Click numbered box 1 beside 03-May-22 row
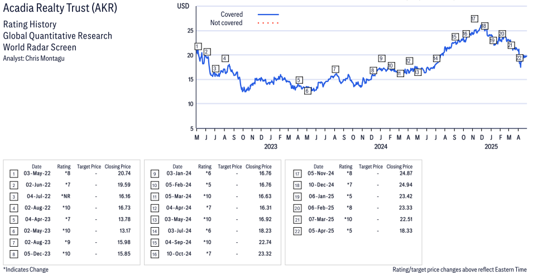Image resolution: width=533 pixels, height=273 pixels. (x=13, y=174)
